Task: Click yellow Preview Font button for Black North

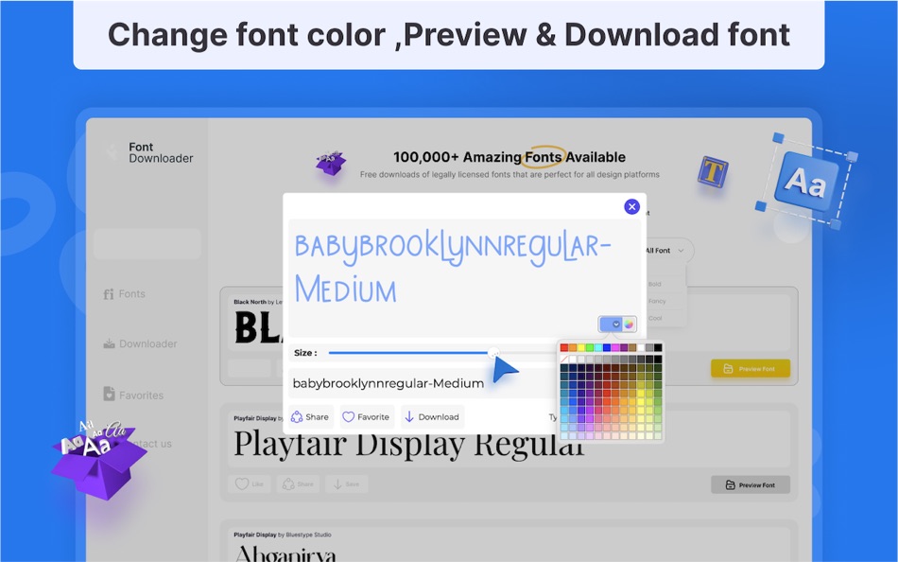Action: point(751,369)
